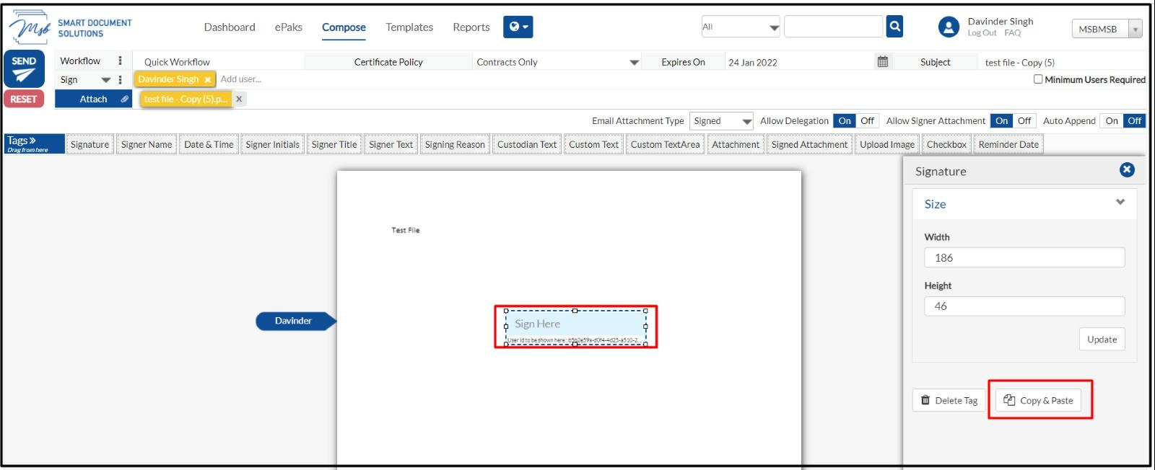Turn Allow Signer Attachment On

pyautogui.click(x=1001, y=120)
